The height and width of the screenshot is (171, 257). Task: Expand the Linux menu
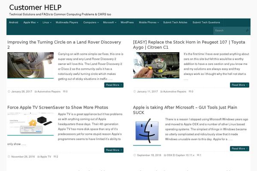click(x=47, y=22)
